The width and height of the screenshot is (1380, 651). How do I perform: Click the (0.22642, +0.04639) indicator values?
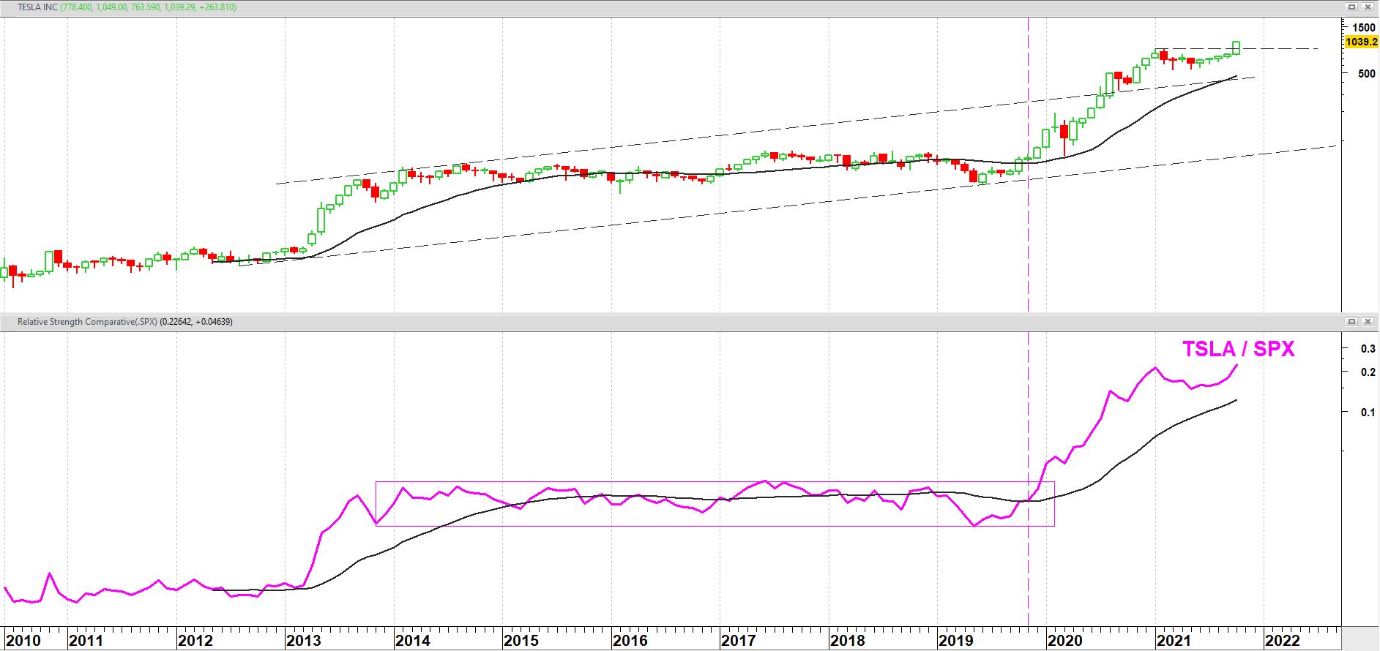196,322
